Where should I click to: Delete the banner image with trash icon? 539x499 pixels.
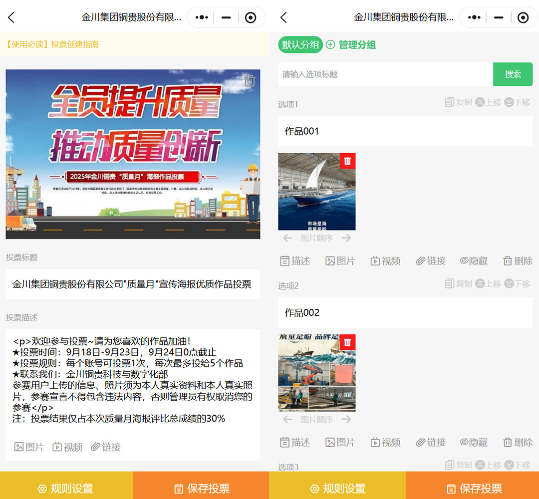tap(250, 81)
